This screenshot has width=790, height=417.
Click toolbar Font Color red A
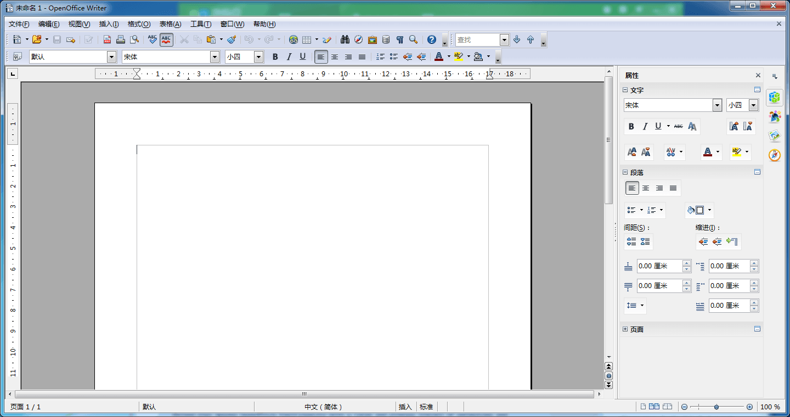pyautogui.click(x=438, y=57)
